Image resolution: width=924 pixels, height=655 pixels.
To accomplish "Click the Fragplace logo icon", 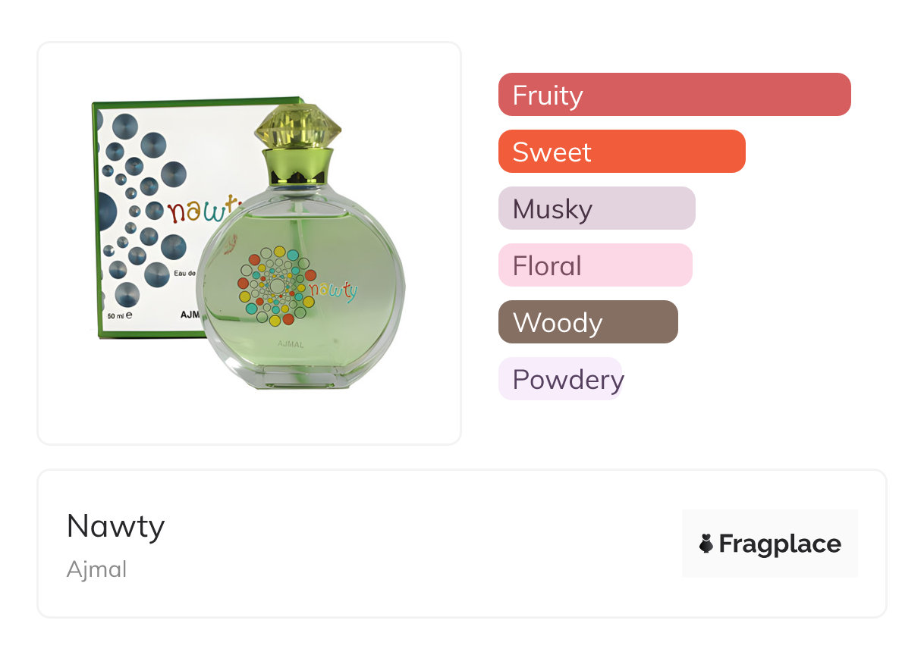I will (706, 544).
